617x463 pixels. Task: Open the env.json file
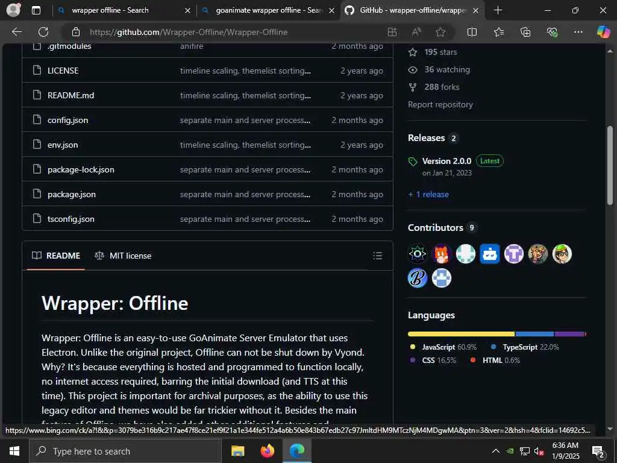click(63, 145)
